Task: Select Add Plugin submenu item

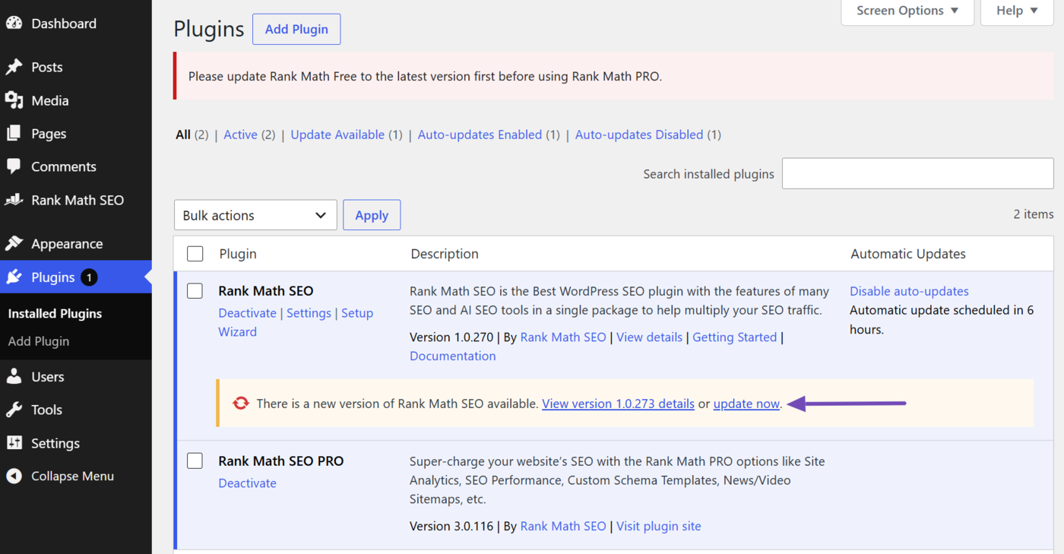Action: pos(39,341)
